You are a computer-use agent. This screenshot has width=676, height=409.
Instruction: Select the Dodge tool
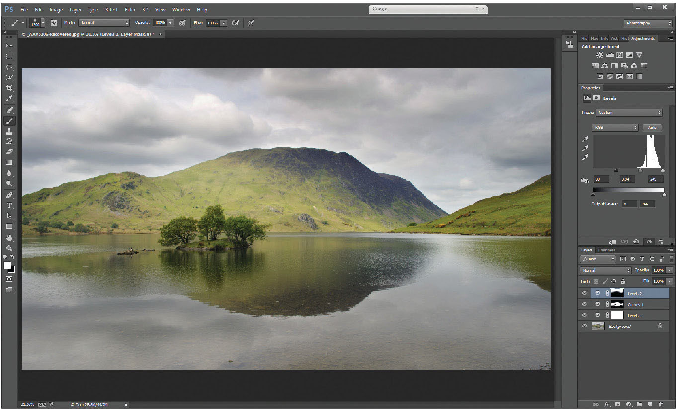[x=9, y=183]
